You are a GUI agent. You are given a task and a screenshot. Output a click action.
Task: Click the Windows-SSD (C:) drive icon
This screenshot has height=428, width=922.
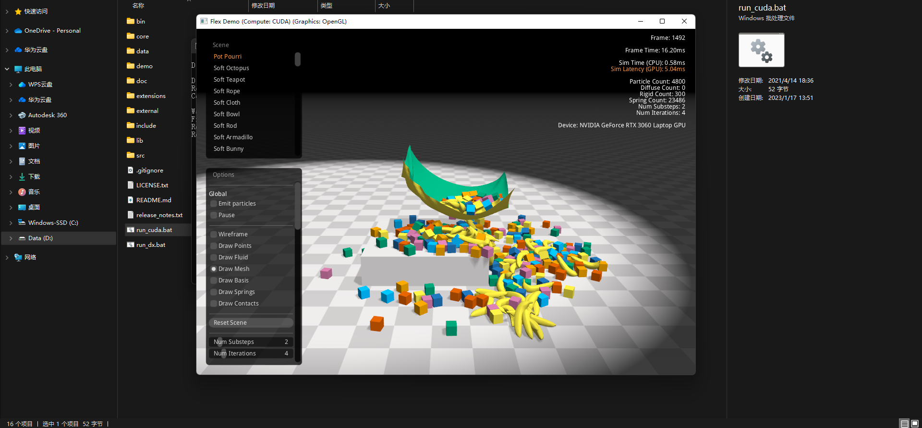tap(22, 222)
